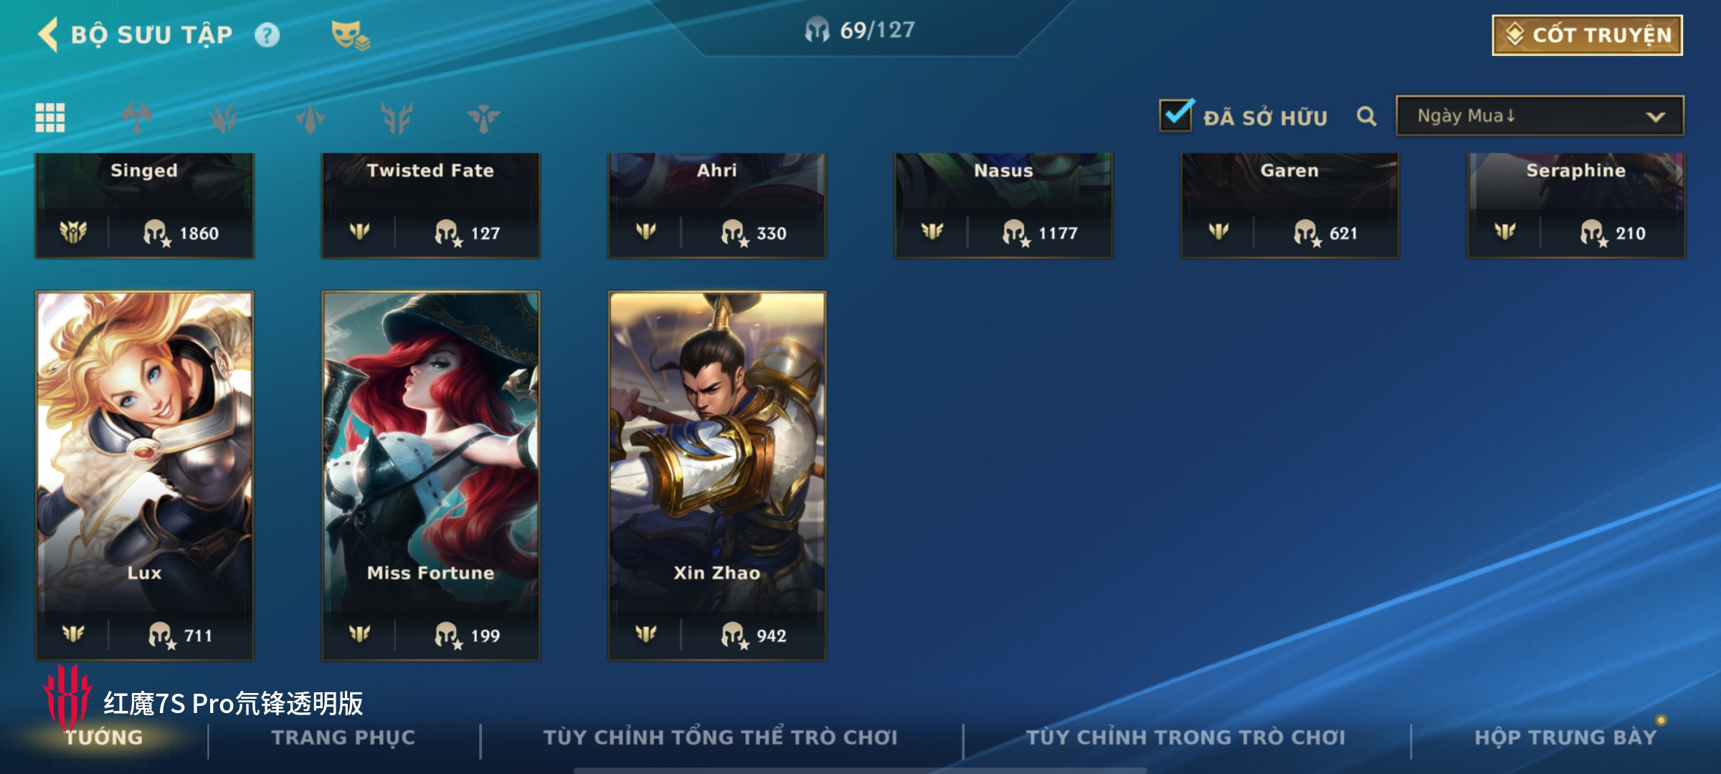Open the Miss Fortune champion card
This screenshot has height=774, width=1721.
430,475
